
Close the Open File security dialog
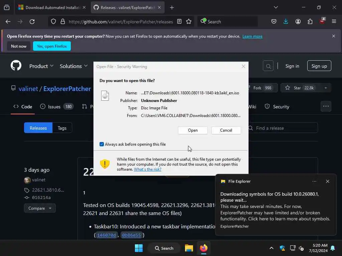click(x=243, y=66)
